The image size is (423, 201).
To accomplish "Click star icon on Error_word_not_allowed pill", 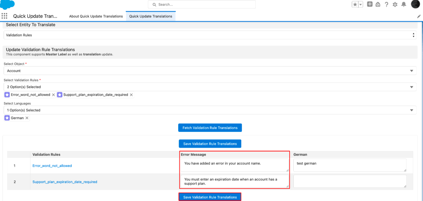I will 7,95.
